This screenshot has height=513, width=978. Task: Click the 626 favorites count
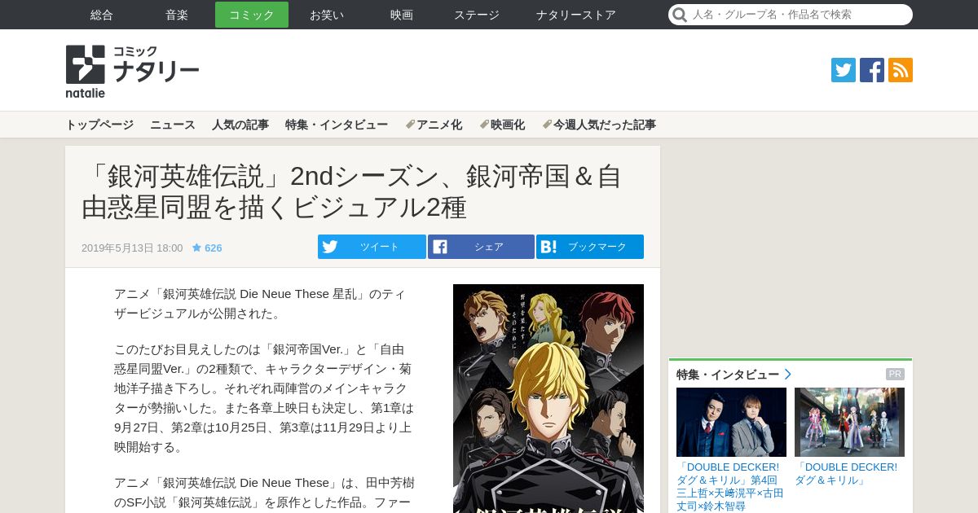click(213, 248)
